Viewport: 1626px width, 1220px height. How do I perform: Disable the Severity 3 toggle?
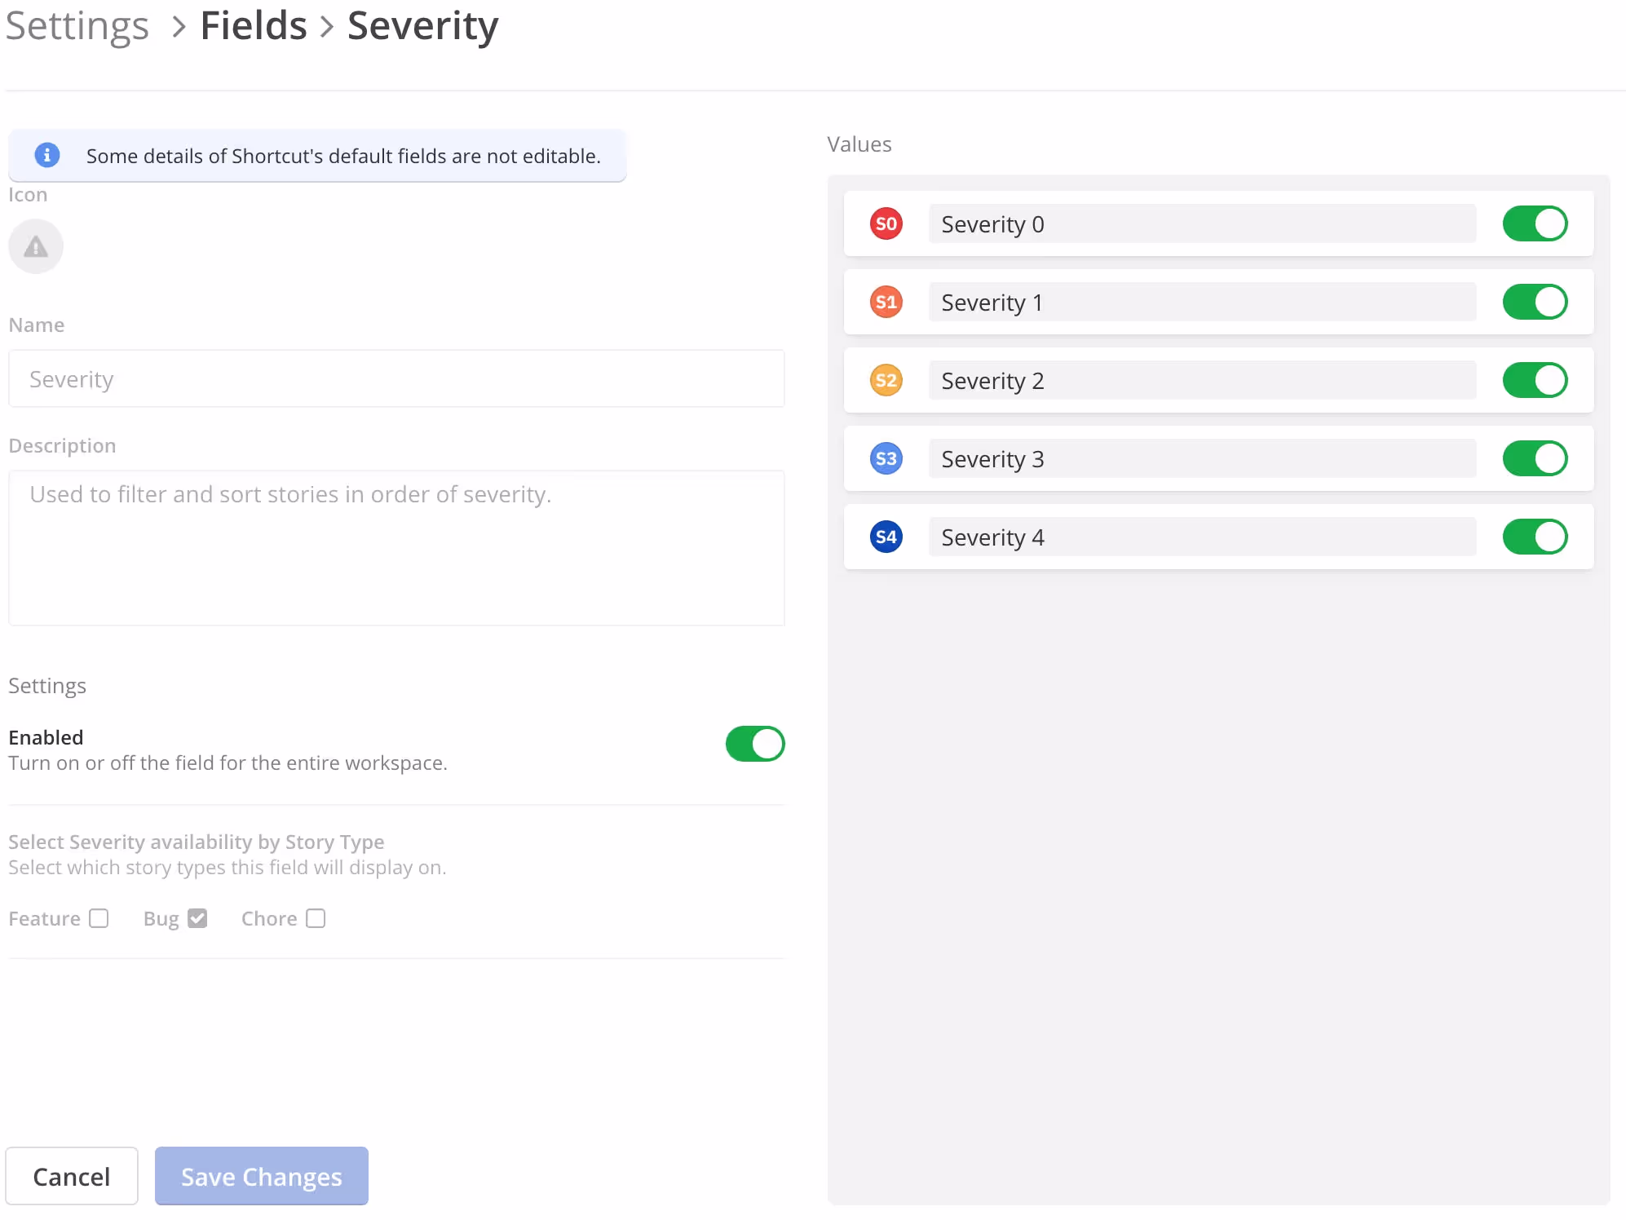coord(1535,458)
